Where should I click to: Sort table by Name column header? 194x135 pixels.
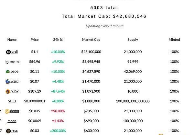(12, 39)
